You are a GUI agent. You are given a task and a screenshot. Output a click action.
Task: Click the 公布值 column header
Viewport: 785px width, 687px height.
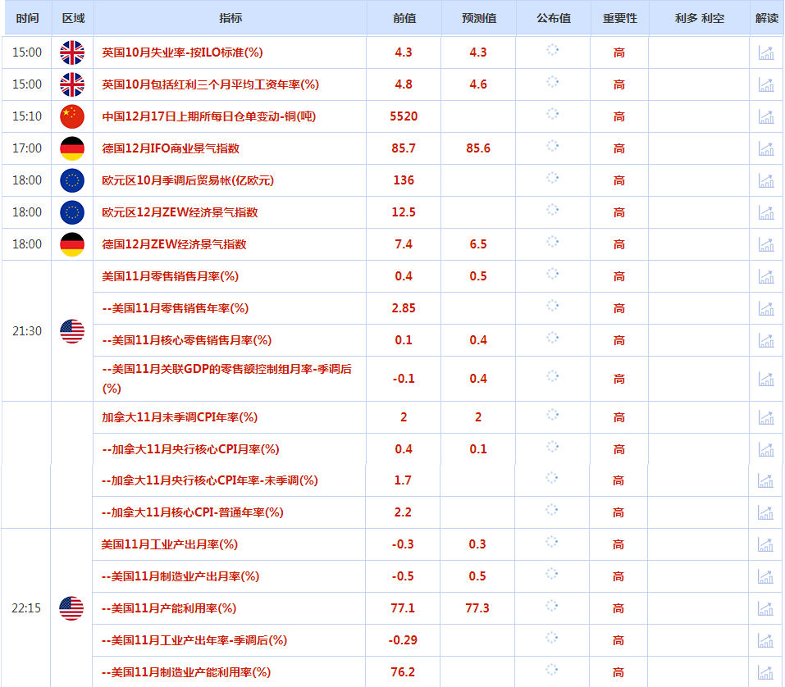(x=554, y=18)
